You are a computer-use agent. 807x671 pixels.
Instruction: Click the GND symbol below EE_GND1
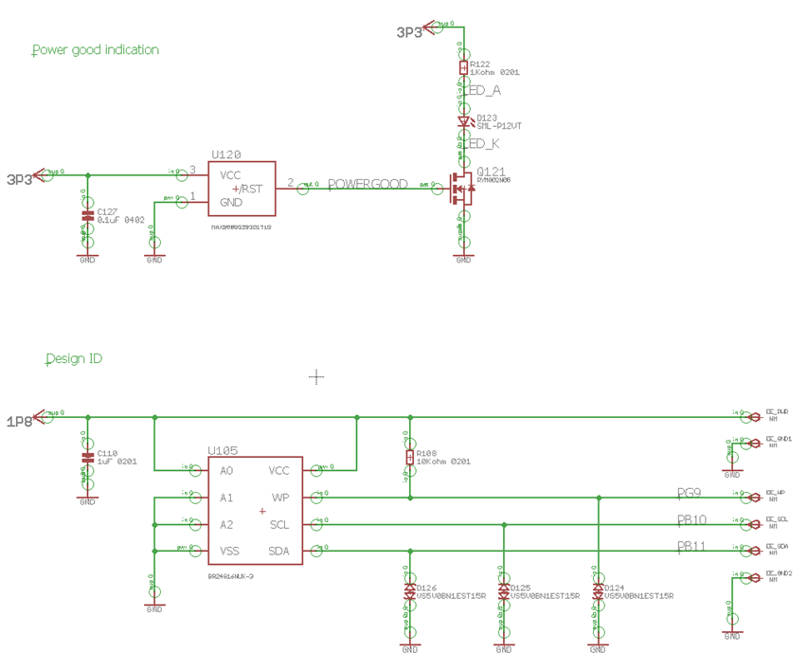point(732,473)
